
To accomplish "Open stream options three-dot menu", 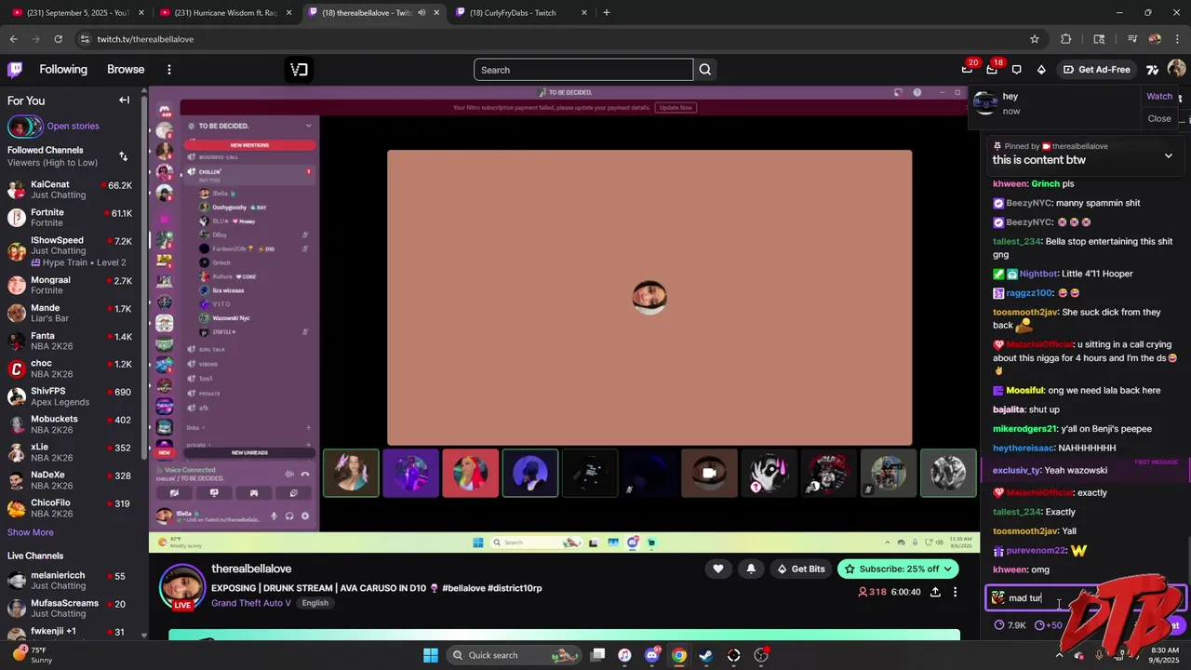I will tap(955, 592).
